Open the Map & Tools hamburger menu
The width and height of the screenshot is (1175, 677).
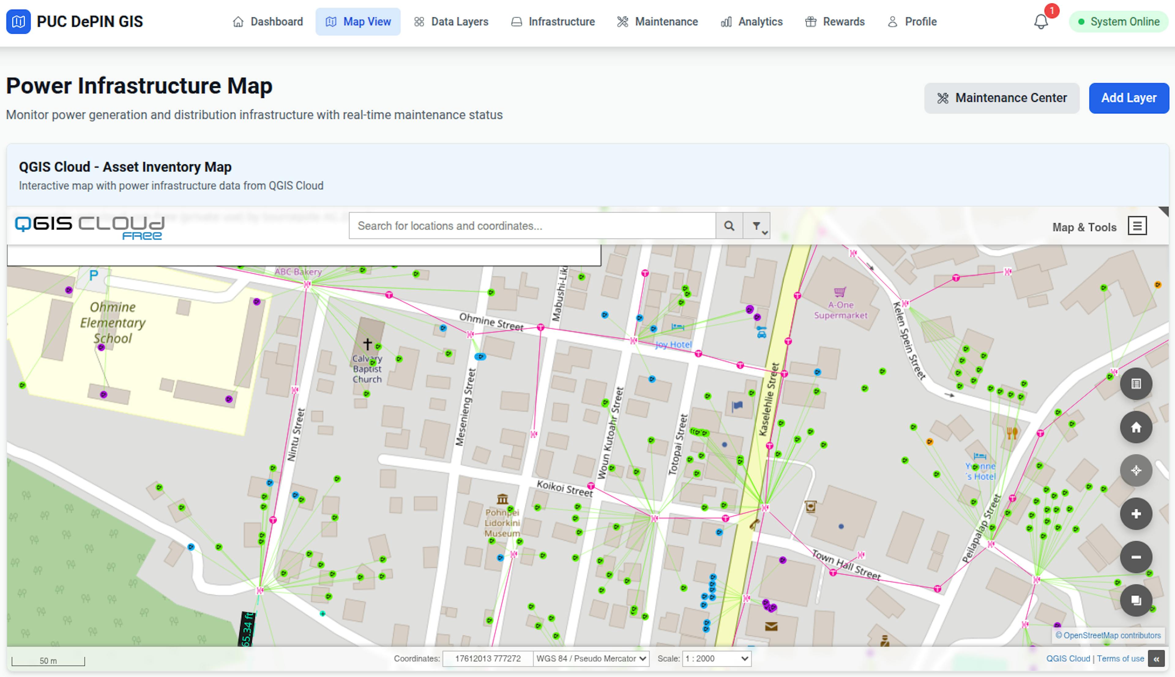point(1137,226)
